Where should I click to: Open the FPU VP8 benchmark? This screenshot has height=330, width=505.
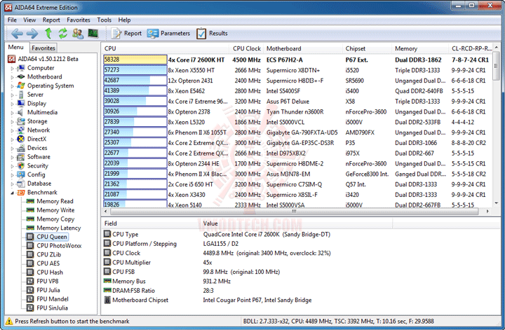tap(48, 281)
